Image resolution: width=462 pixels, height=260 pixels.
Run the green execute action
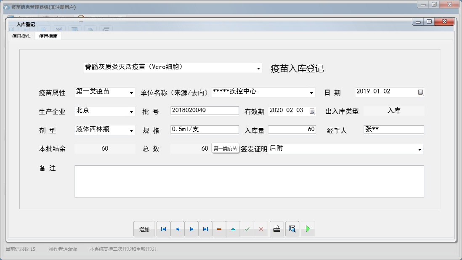pyautogui.click(x=308, y=229)
